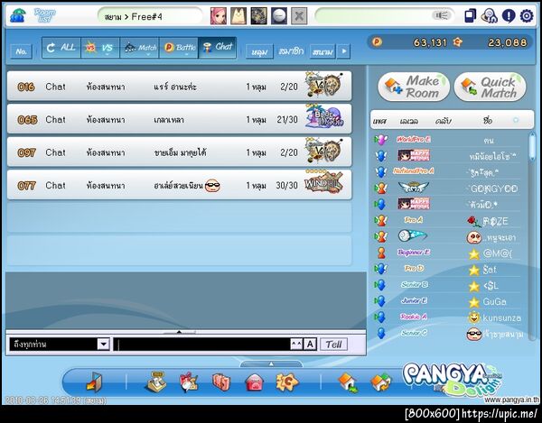This screenshot has height=423, width=542.
Task: Open the pink-haired character avatar
Action: (219, 16)
